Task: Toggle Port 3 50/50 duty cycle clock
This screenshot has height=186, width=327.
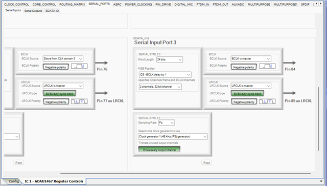Action: pyautogui.click(x=247, y=94)
